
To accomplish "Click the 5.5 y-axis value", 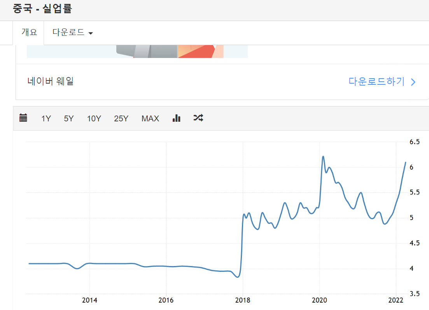I will [415, 193].
